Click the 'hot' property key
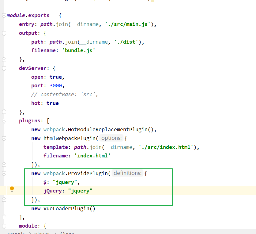Screen dimensions: 256x234 tap(36, 103)
